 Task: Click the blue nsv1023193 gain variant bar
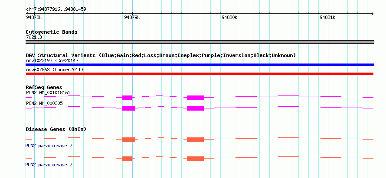pyautogui.click(x=200, y=65)
